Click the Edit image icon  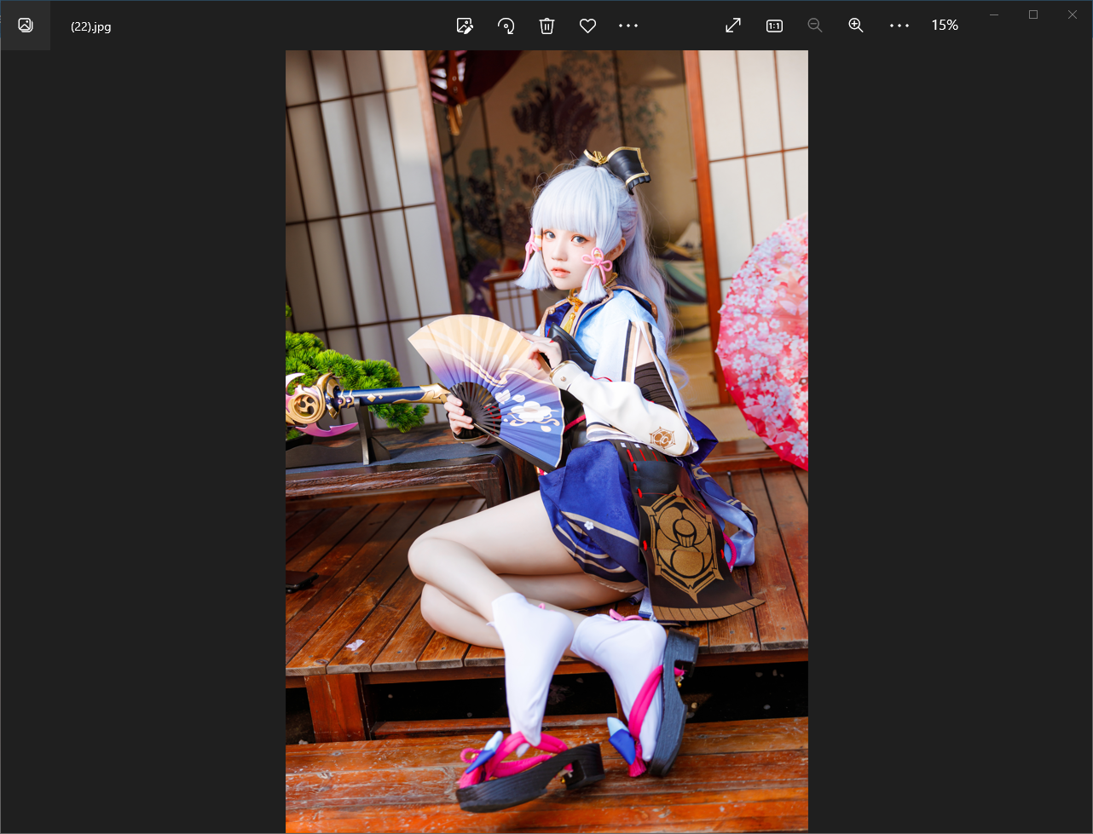tap(465, 26)
